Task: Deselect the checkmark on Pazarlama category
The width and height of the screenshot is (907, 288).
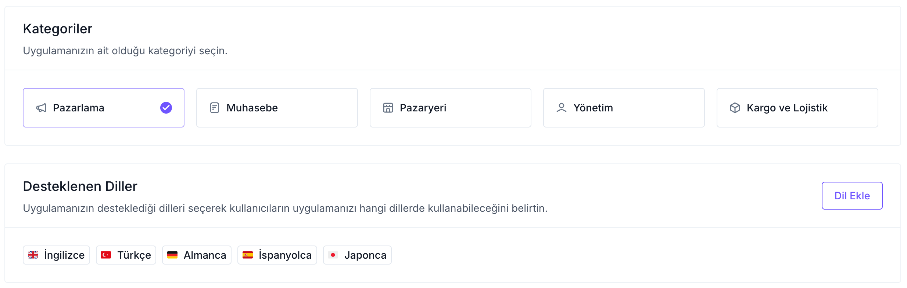Action: point(166,108)
